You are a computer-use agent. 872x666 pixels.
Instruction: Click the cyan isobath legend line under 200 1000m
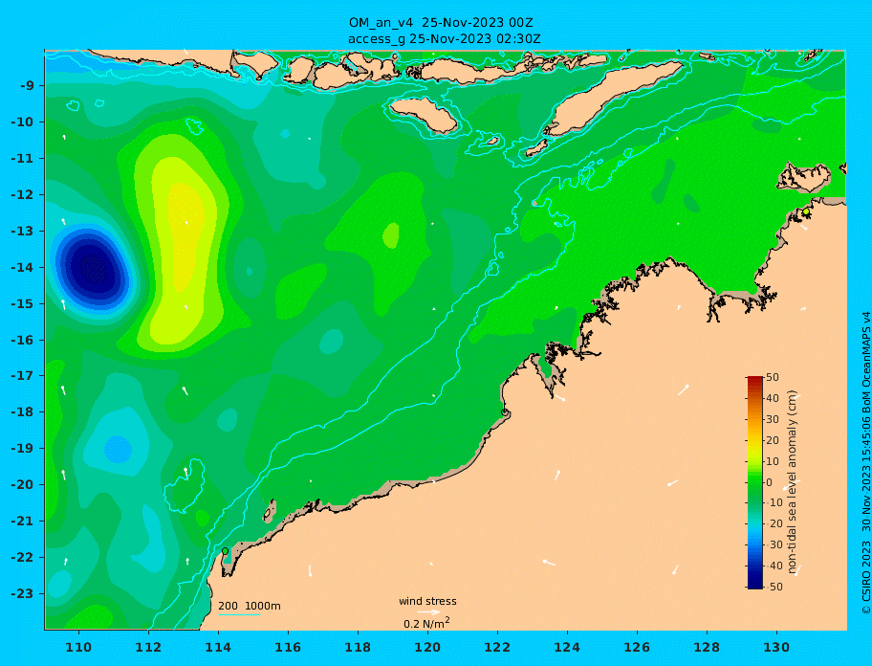pos(239,614)
